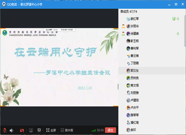The width and height of the screenshot is (186, 135).
Task: Select member 路琴琴
Action: (x=152, y=115)
